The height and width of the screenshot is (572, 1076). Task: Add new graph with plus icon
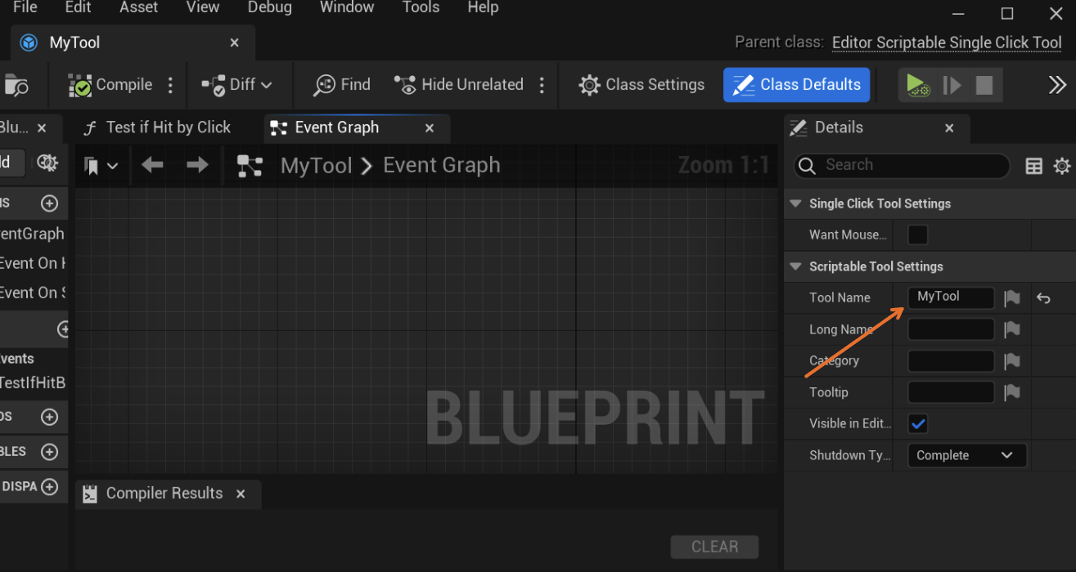click(49, 203)
